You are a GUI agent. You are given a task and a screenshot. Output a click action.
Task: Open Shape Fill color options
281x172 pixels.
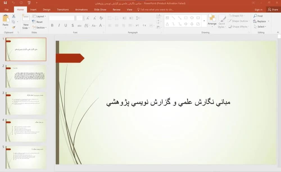(237, 16)
